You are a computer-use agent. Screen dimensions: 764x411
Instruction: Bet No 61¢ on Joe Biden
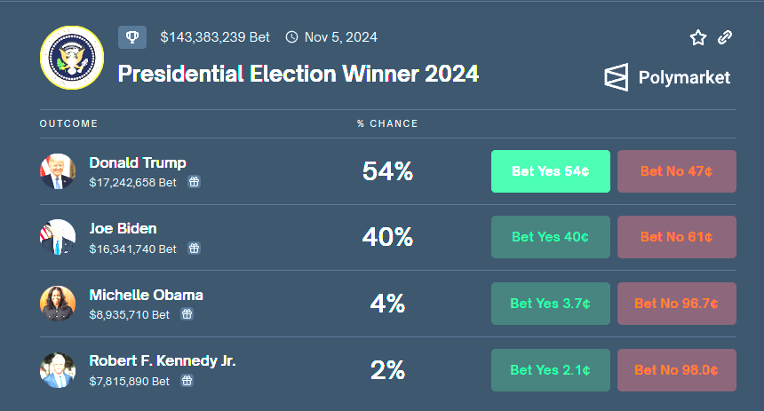pos(677,237)
